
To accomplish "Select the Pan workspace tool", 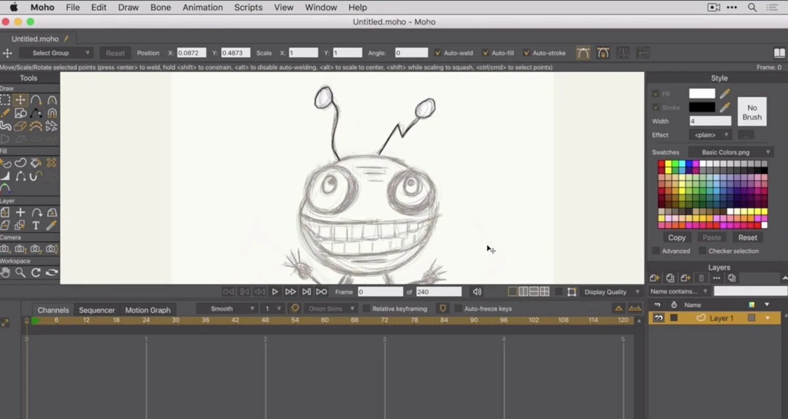I will (x=6, y=273).
